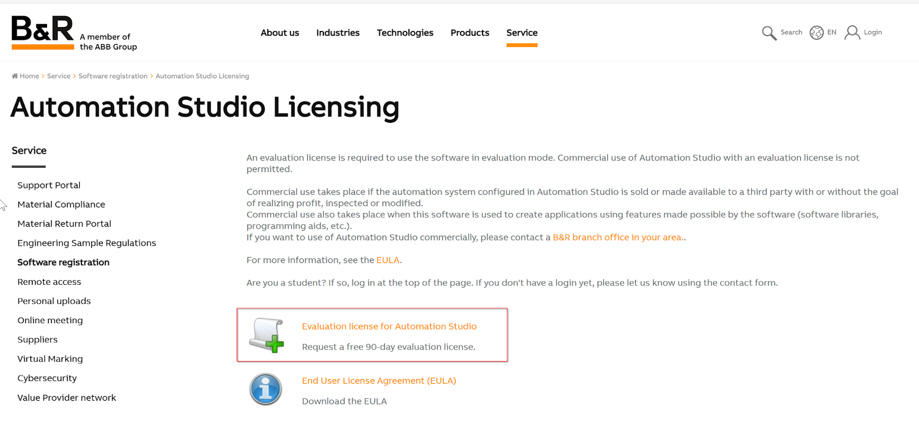Open the About us menu
This screenshot has width=919, height=426.
pyautogui.click(x=280, y=33)
